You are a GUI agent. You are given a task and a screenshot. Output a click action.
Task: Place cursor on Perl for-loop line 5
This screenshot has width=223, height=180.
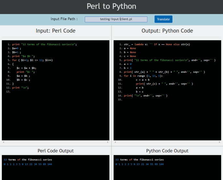click(x=33, y=60)
